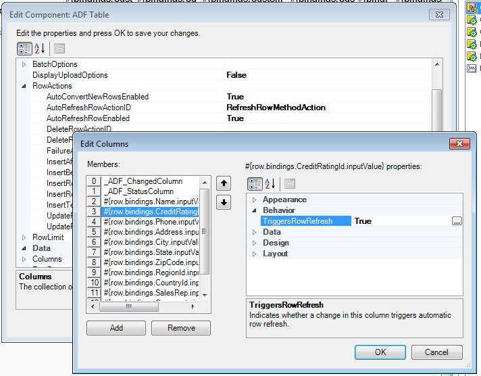Expand the Layout category
The height and width of the screenshot is (376, 481).
click(254, 254)
